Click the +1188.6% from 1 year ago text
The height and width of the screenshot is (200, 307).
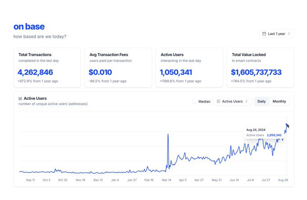coord(180,81)
